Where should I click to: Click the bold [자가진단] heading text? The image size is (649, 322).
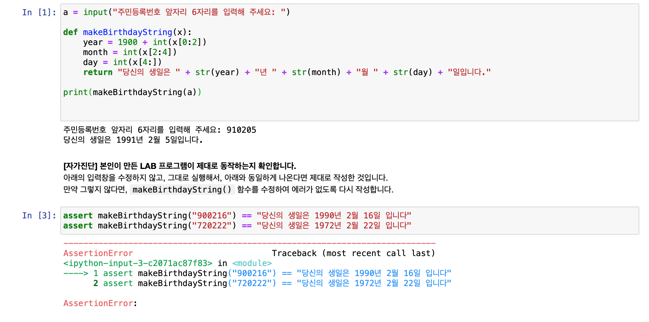click(x=180, y=166)
